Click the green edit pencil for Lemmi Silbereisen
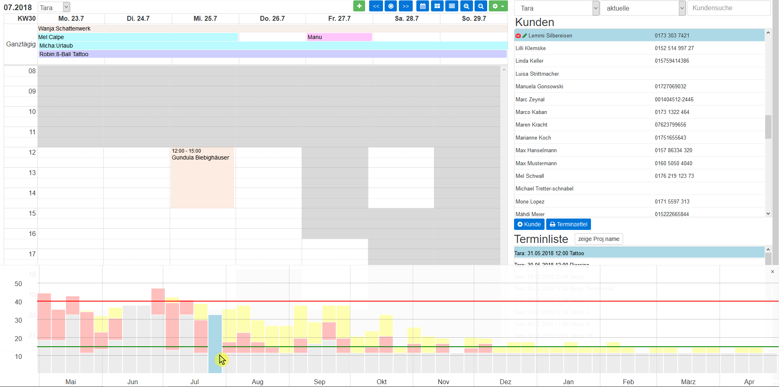The width and height of the screenshot is (779, 387). (525, 36)
